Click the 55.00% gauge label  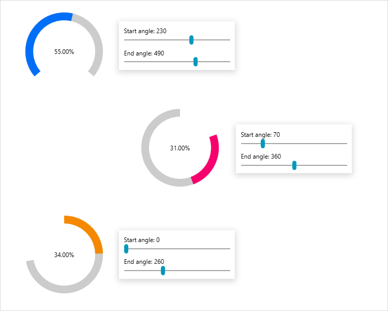click(64, 52)
